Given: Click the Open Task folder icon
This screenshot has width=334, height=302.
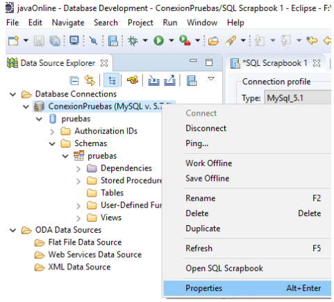Looking at the screenshot, I should point(213,41).
